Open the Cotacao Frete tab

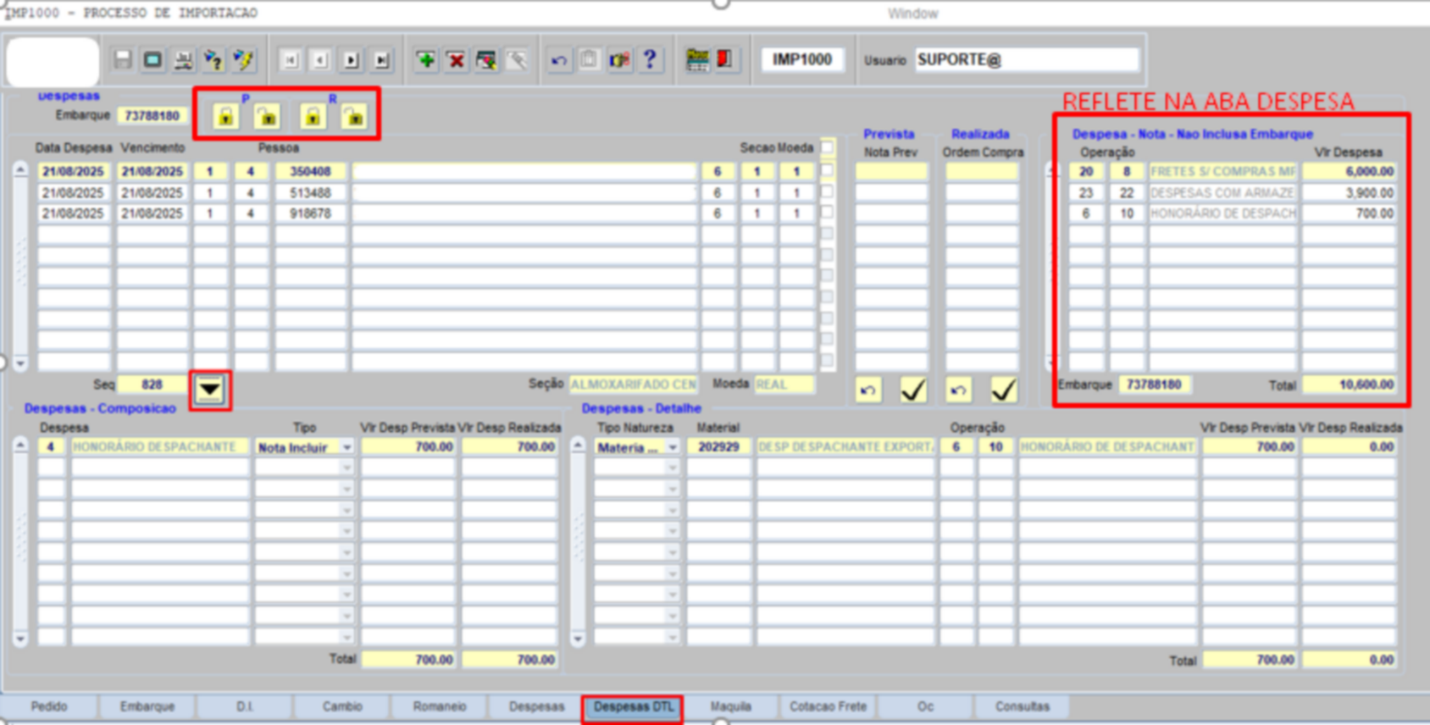[x=828, y=706]
